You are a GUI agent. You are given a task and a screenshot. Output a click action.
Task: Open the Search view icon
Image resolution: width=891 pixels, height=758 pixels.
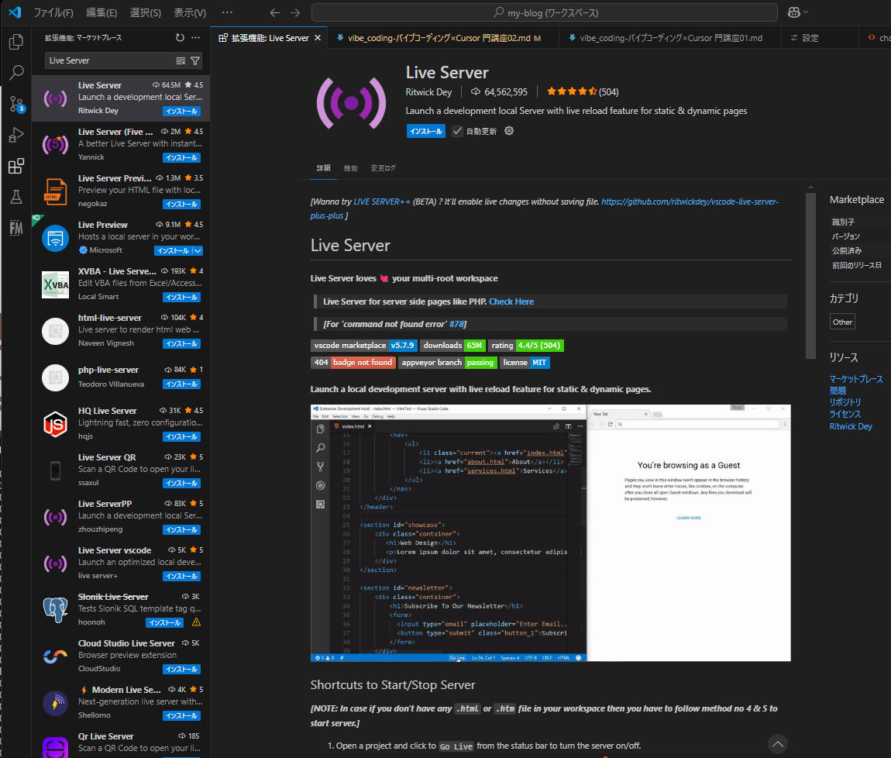(15, 73)
